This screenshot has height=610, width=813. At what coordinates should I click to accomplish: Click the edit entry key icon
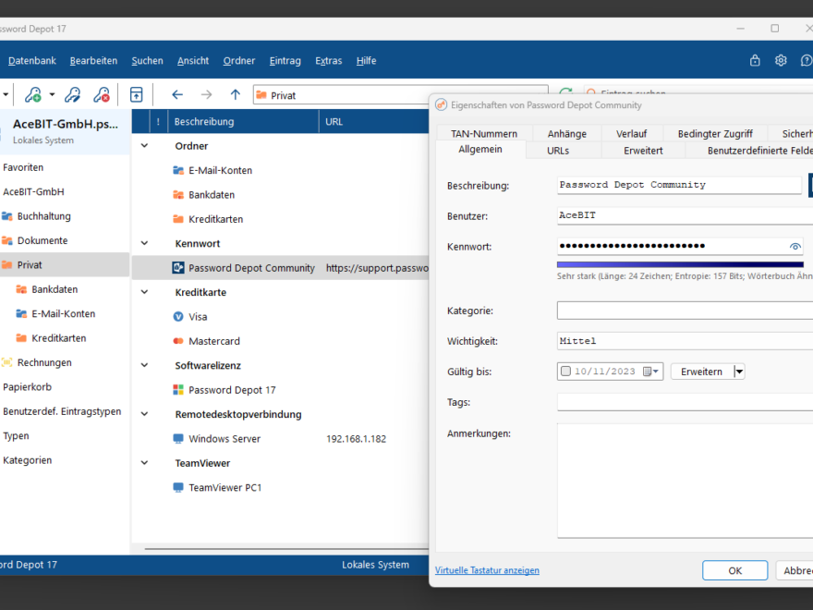(73, 95)
